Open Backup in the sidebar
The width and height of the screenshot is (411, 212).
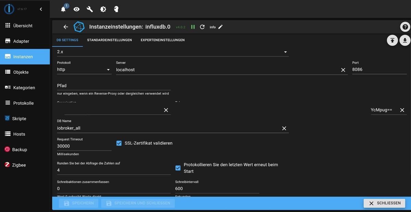point(25,150)
